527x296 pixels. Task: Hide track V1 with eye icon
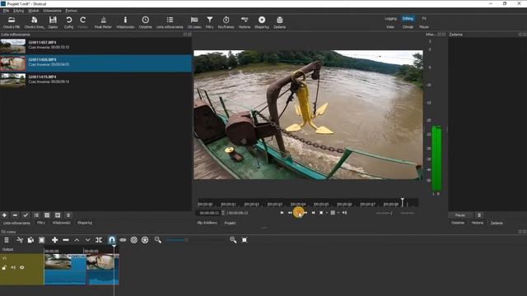pyautogui.click(x=22, y=267)
